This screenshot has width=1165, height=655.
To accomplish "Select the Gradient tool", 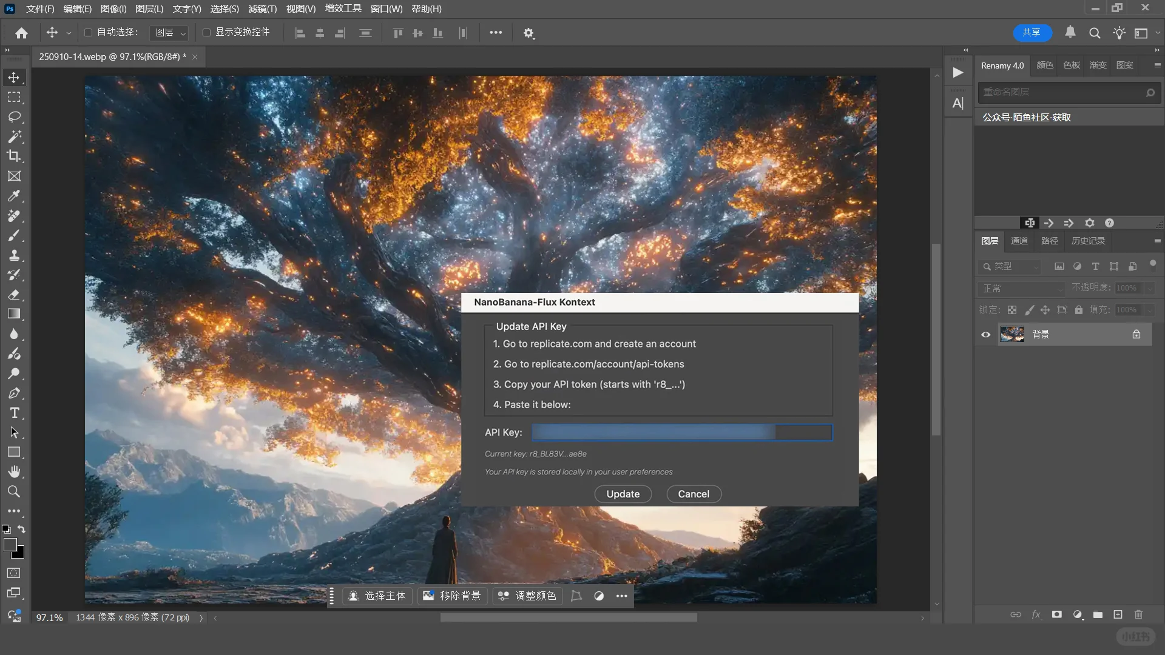I will [x=14, y=314].
